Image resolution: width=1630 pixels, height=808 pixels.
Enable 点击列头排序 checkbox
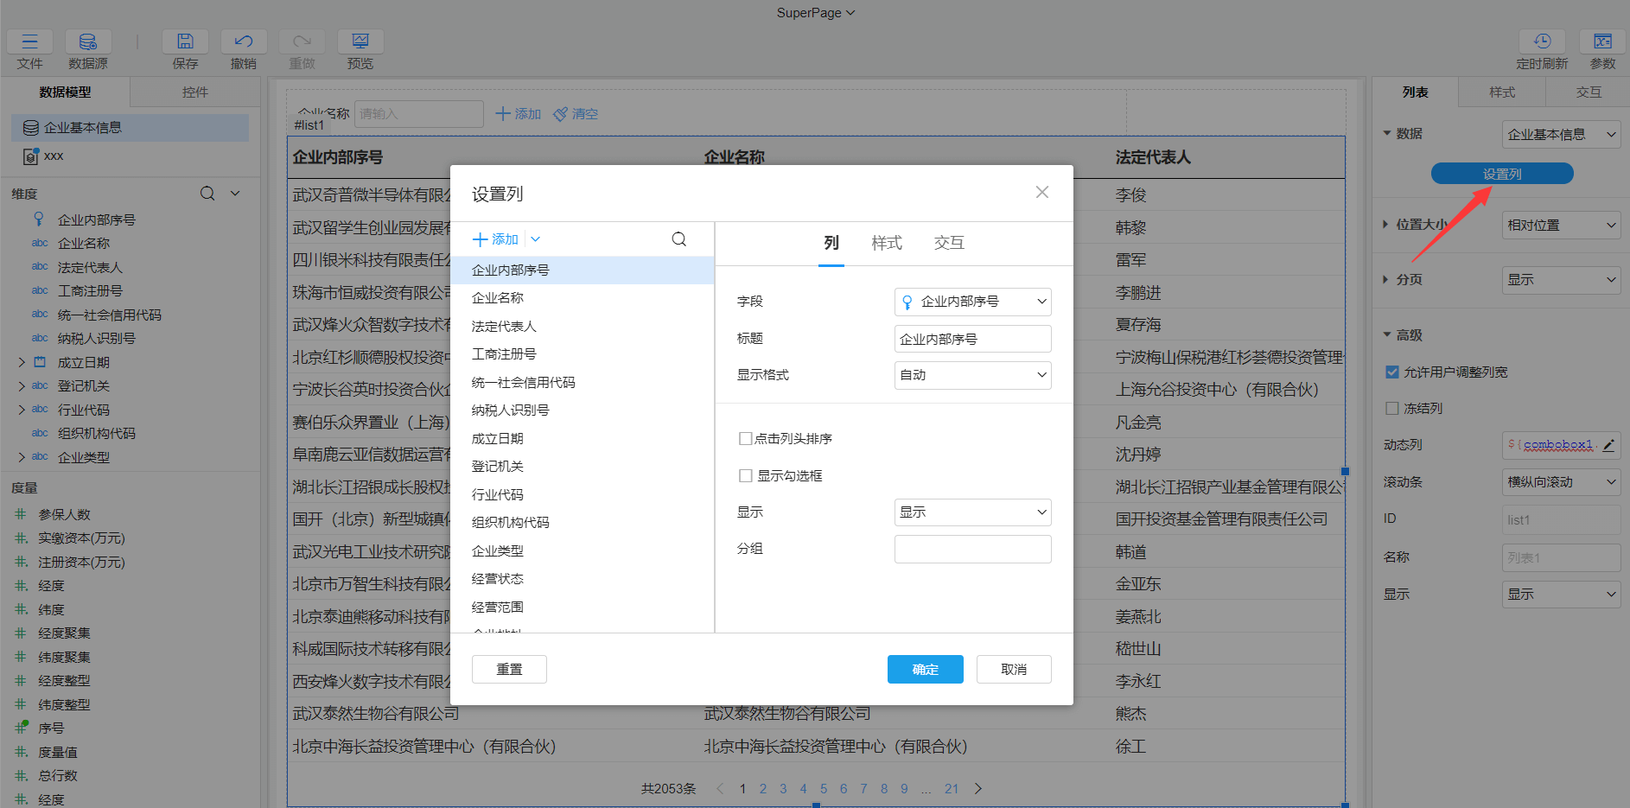(745, 438)
